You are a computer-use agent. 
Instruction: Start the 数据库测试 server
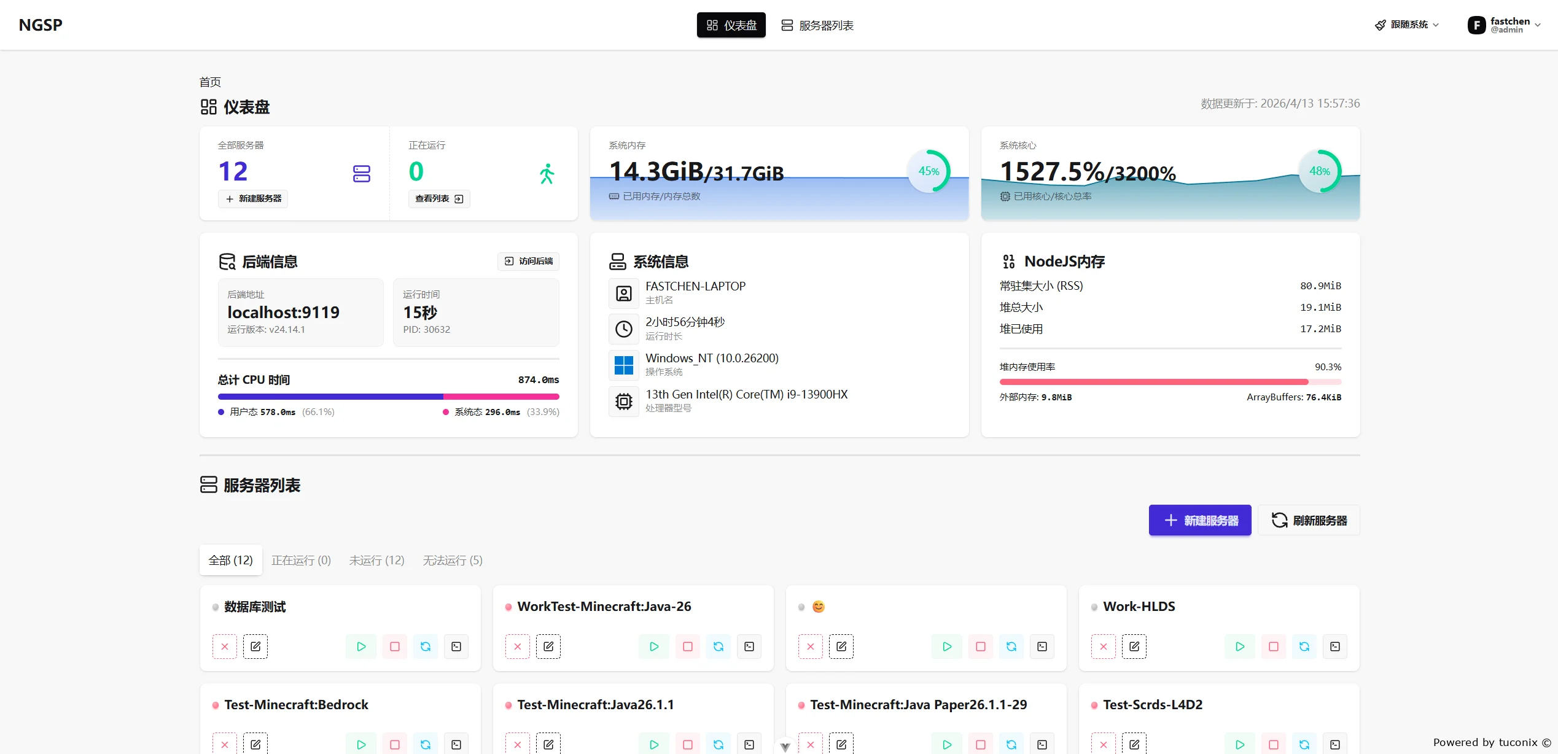(361, 647)
